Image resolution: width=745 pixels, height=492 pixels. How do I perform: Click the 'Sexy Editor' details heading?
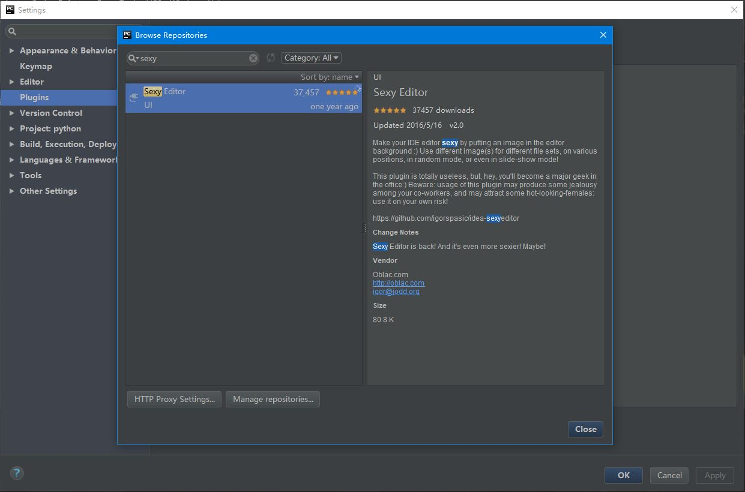pyautogui.click(x=400, y=92)
